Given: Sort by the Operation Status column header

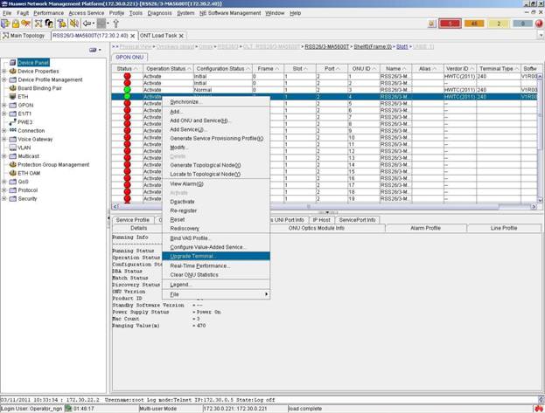Looking at the screenshot, I should pos(168,69).
